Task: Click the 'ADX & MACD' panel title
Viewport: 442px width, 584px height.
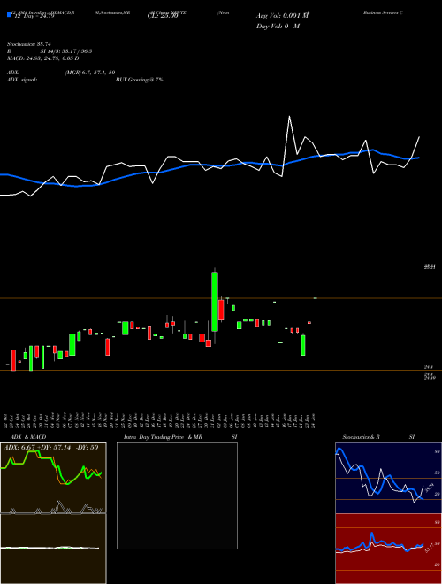Action: tap(28, 437)
